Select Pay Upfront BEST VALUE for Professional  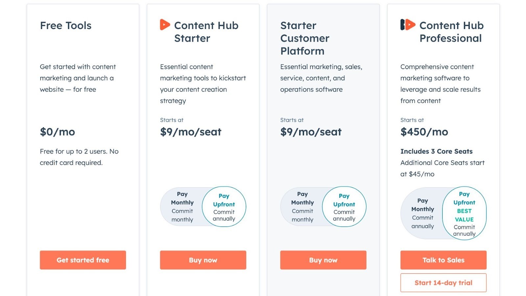(x=464, y=213)
